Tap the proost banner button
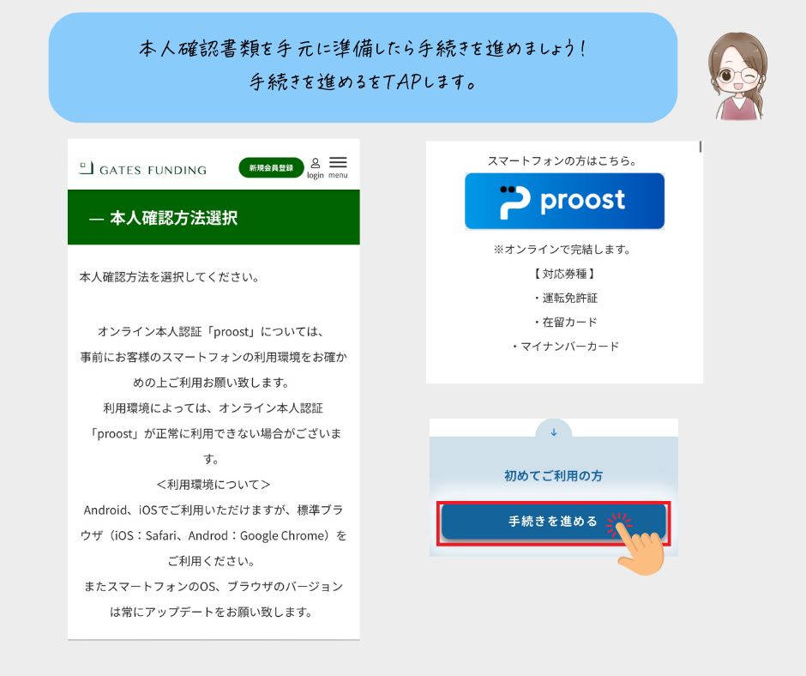This screenshot has height=676, width=806. [x=564, y=201]
